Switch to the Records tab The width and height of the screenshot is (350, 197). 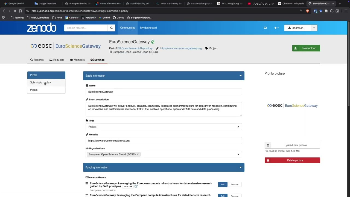37,60
